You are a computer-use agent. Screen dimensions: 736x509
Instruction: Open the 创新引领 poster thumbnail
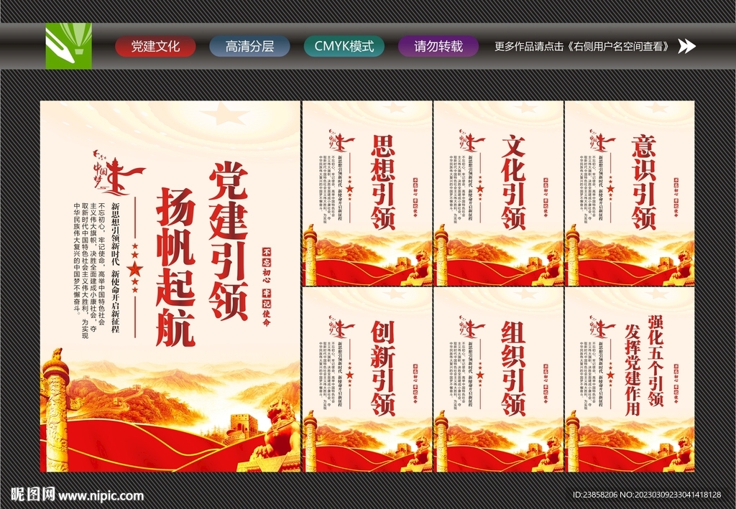click(x=367, y=380)
